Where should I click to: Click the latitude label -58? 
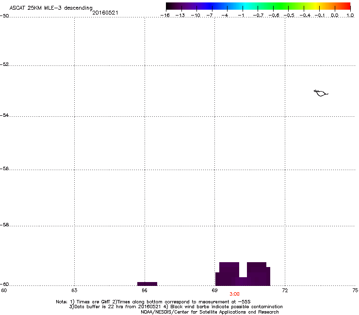point(4,225)
